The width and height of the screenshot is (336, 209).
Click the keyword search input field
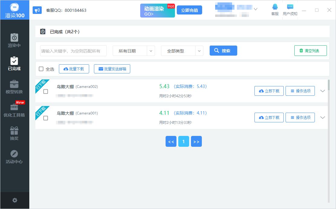point(73,51)
